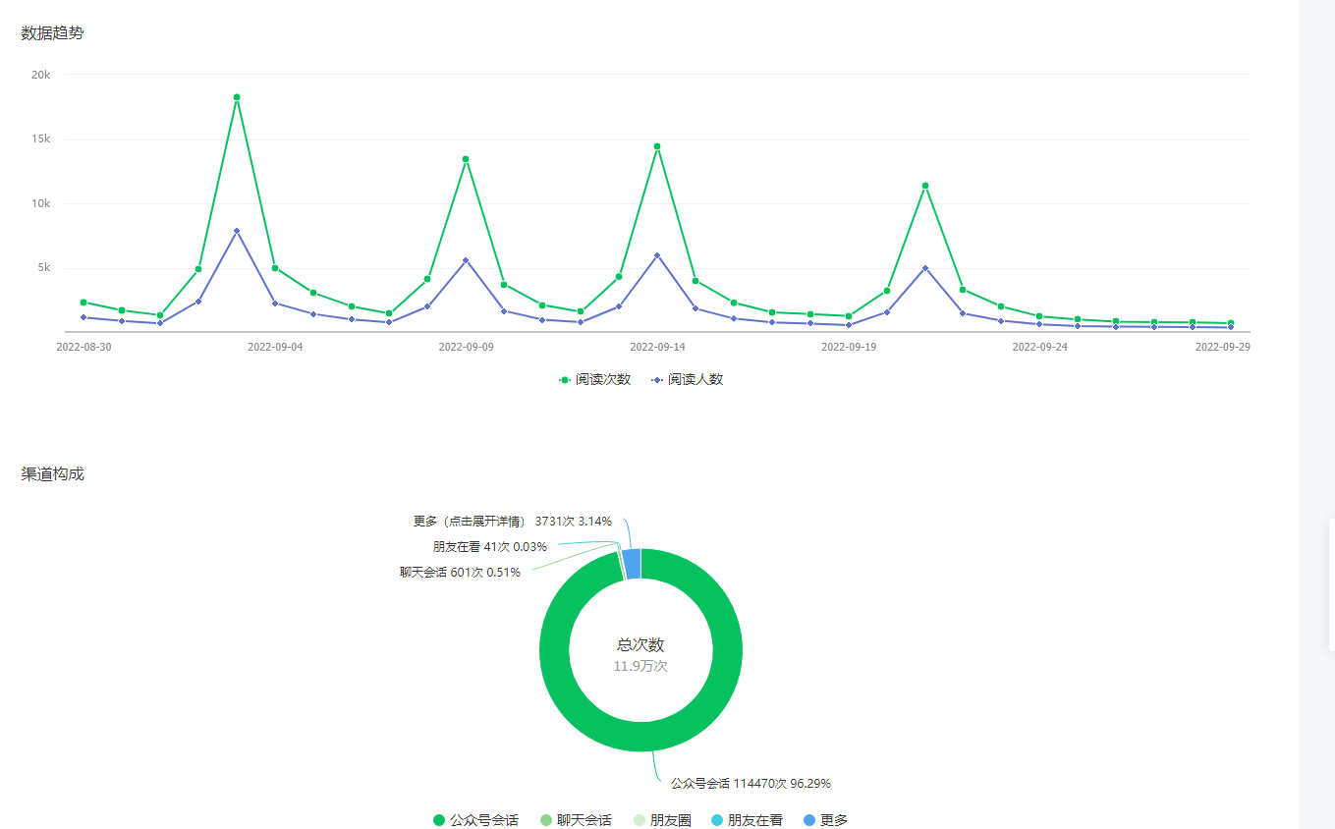The width and height of the screenshot is (1335, 829).
Task: Toggle 朋友在看 in the donut legend
Action: point(747,820)
